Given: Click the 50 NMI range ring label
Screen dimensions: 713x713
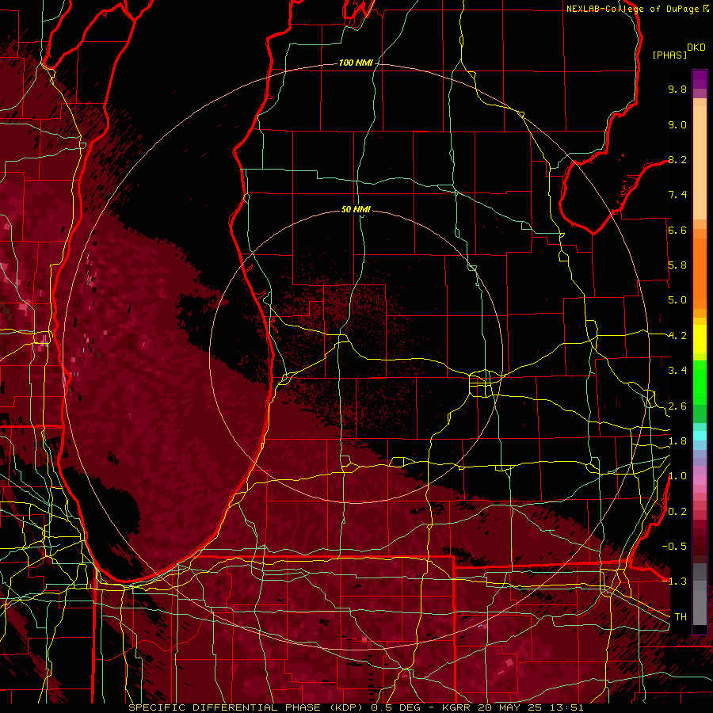Looking at the screenshot, I should point(356,209).
